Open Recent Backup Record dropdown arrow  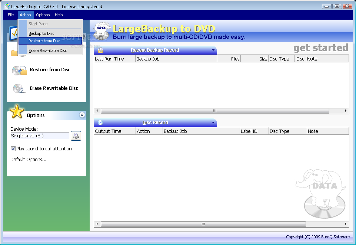[213, 50]
